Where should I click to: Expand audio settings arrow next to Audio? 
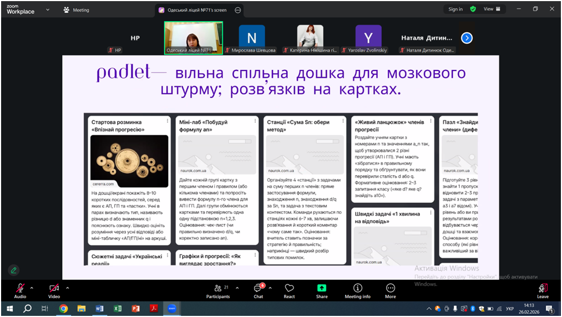[x=32, y=288]
